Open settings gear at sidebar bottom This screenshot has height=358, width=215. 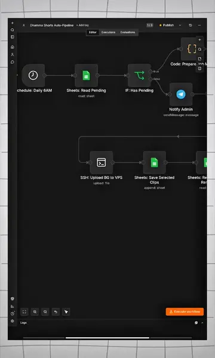[x=13, y=321]
